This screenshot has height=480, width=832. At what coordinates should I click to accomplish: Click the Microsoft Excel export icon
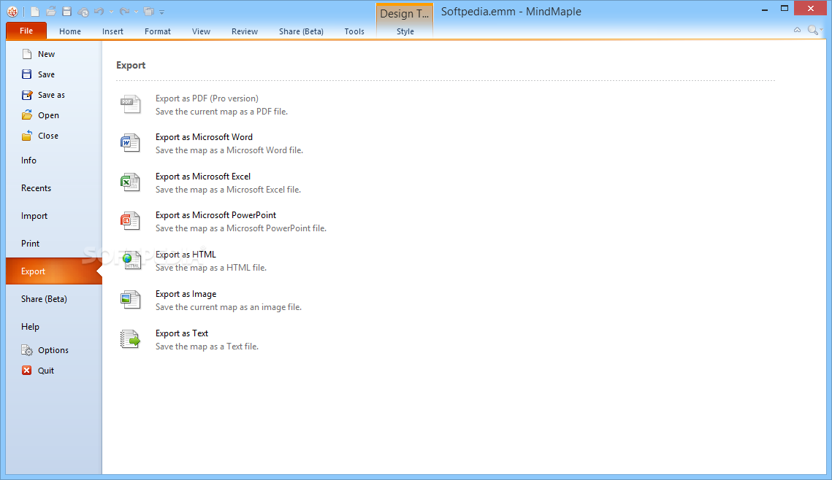pos(131,182)
